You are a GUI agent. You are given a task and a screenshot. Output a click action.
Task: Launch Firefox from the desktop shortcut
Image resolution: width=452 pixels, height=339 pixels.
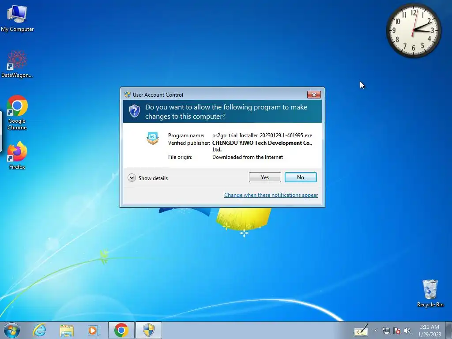pyautogui.click(x=17, y=155)
